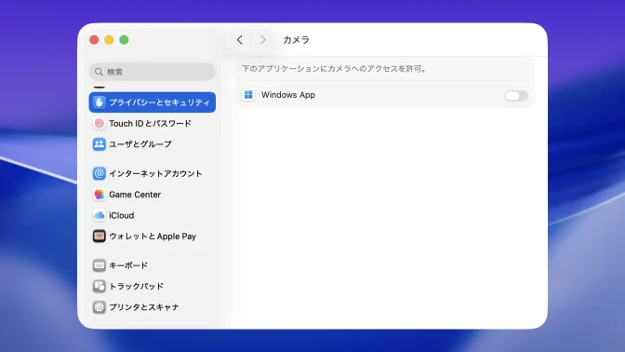Viewport: 625px width, 352px height.
Task: Click the Windows App icon
Action: coord(248,95)
